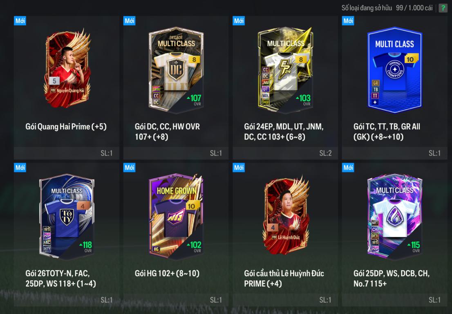Open the Decade Multi Class 107 OVR pack
Screen dimensions: 452x314
coord(176,70)
